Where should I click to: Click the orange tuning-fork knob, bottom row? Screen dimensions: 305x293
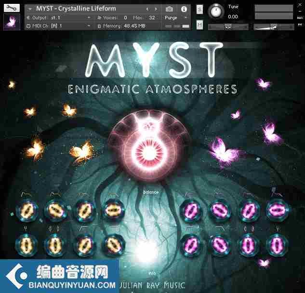pos(27,245)
